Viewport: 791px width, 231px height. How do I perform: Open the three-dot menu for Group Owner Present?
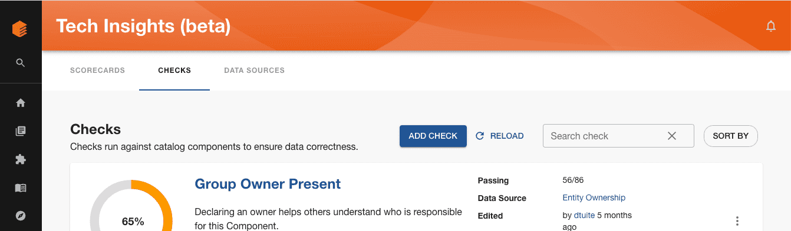click(x=737, y=221)
